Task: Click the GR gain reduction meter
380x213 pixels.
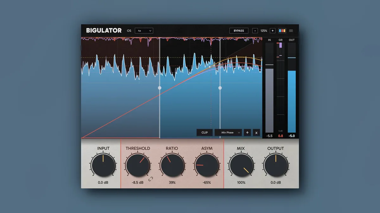Action: point(281,88)
